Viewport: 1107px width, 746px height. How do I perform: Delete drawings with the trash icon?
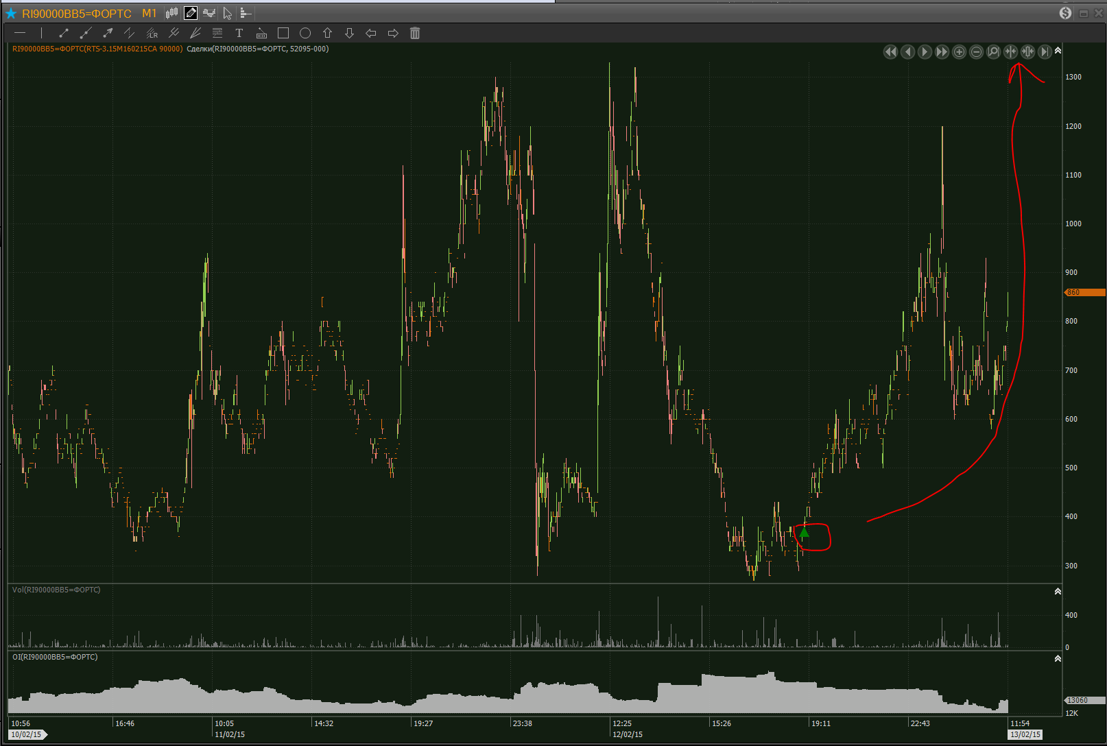(415, 33)
